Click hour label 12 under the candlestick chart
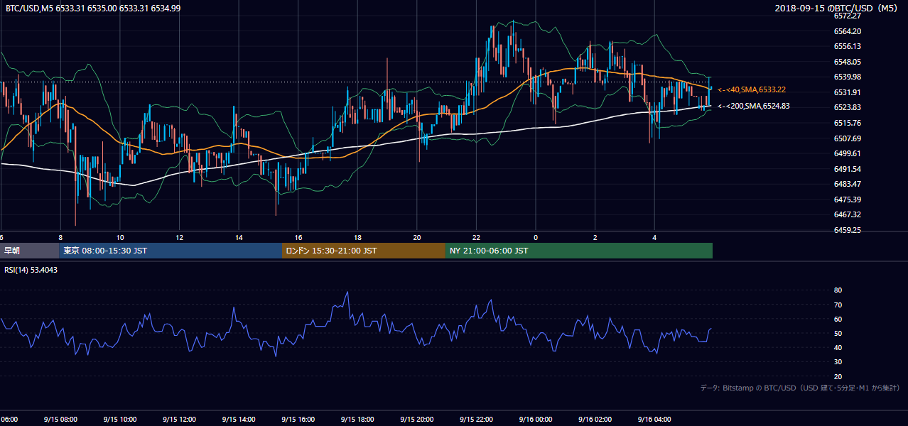 pyautogui.click(x=179, y=238)
